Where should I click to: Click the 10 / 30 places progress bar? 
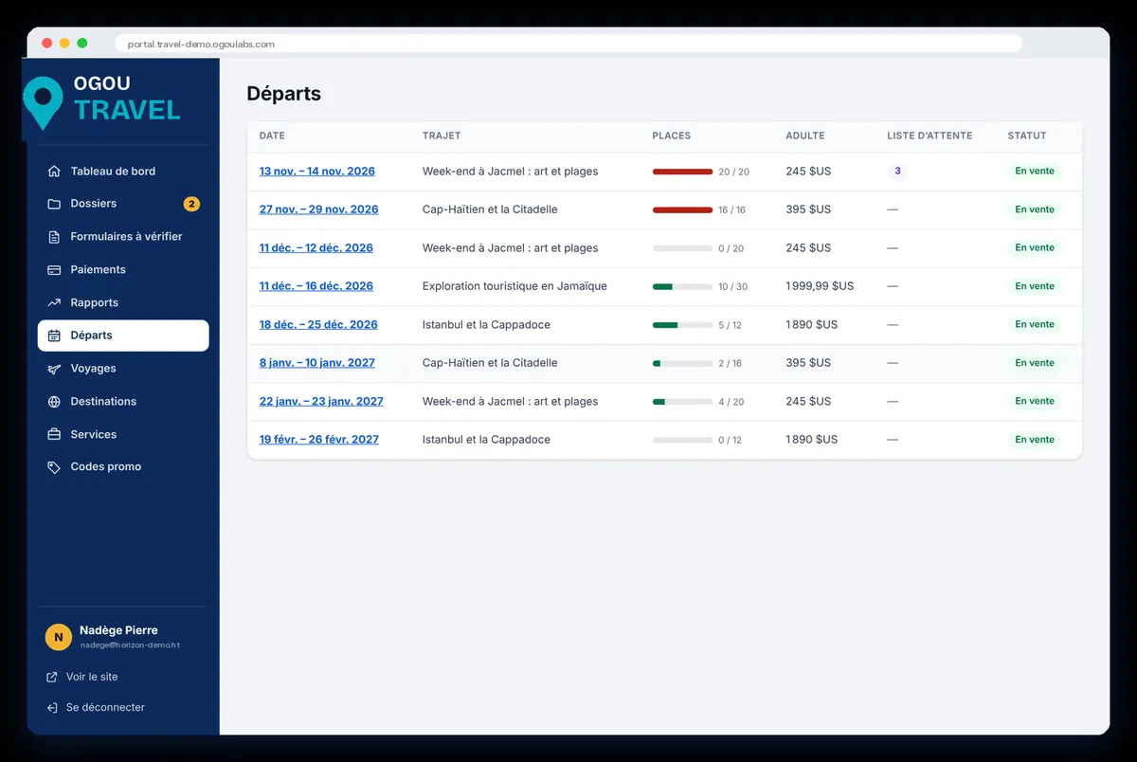682,286
